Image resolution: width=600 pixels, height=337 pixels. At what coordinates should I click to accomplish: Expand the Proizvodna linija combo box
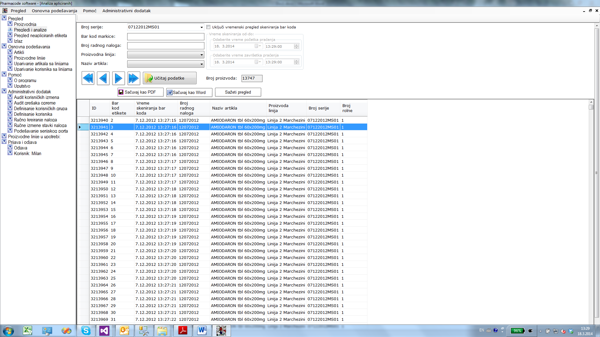[202, 55]
